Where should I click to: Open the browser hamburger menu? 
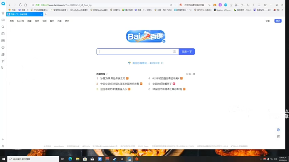point(259,5)
